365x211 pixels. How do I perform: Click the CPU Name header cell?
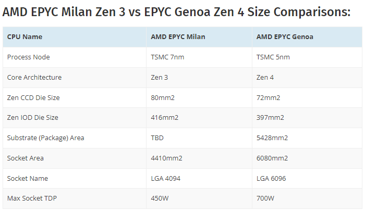(x=75, y=37)
